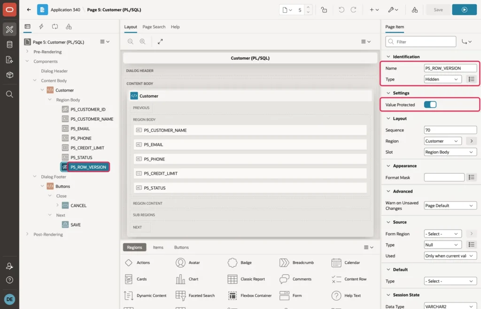The width and height of the screenshot is (481, 309).
Task: Open the Administration user icon in sidebar
Action: coord(9,266)
